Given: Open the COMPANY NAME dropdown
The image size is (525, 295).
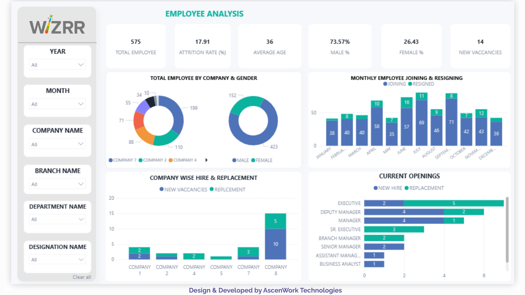Looking at the screenshot, I should 81,144.
